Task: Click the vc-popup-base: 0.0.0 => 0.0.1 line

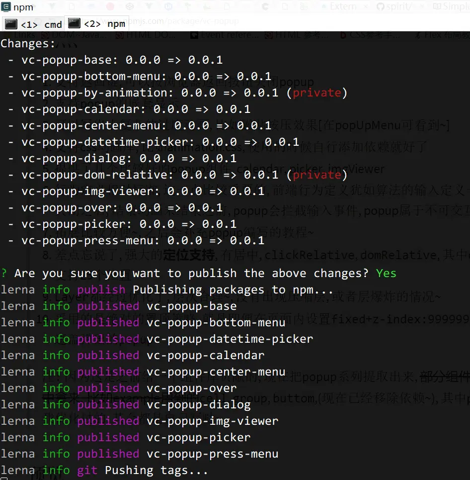Action: (x=116, y=60)
